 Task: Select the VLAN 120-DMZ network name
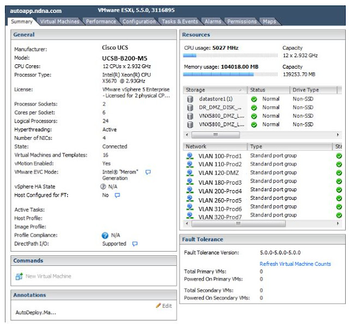(x=219, y=173)
